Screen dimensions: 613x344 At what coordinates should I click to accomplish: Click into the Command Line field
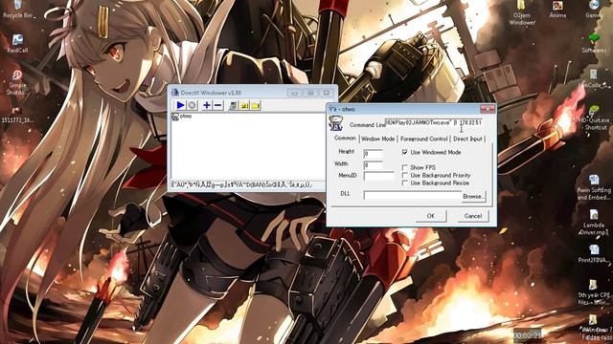point(434,122)
